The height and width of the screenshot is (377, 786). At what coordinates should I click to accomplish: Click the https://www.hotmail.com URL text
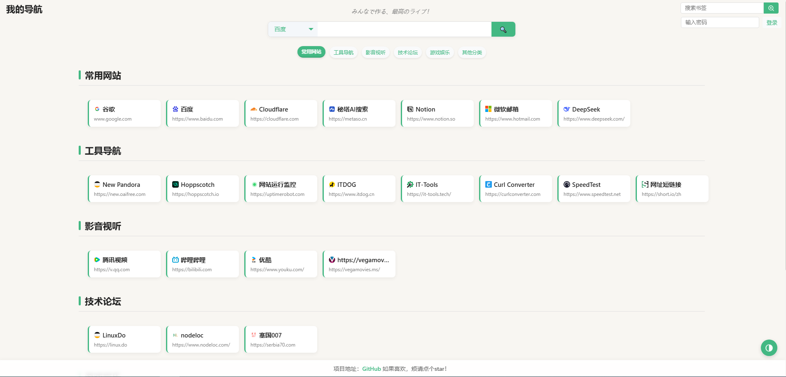(512, 119)
